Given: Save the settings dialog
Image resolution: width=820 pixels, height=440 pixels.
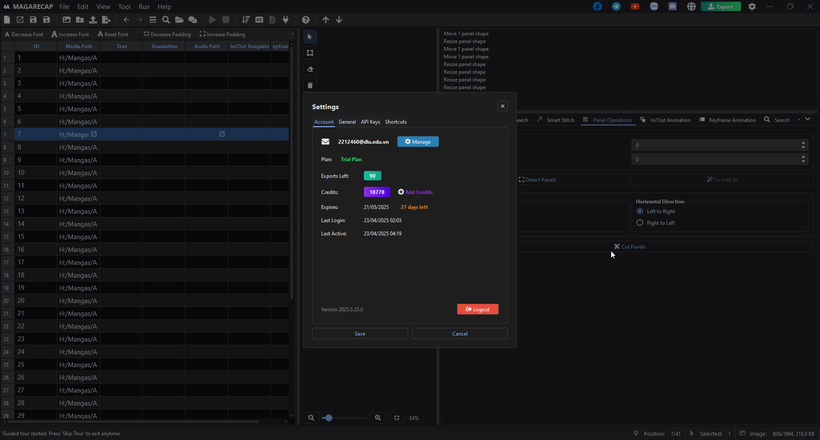Looking at the screenshot, I should (360, 333).
